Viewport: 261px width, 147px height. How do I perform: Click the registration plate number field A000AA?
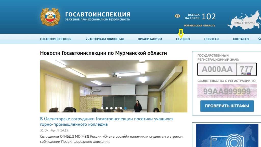(217, 69)
